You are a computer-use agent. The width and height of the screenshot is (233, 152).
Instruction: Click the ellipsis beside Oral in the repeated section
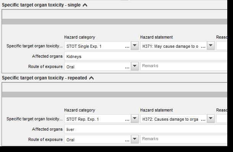127,141
